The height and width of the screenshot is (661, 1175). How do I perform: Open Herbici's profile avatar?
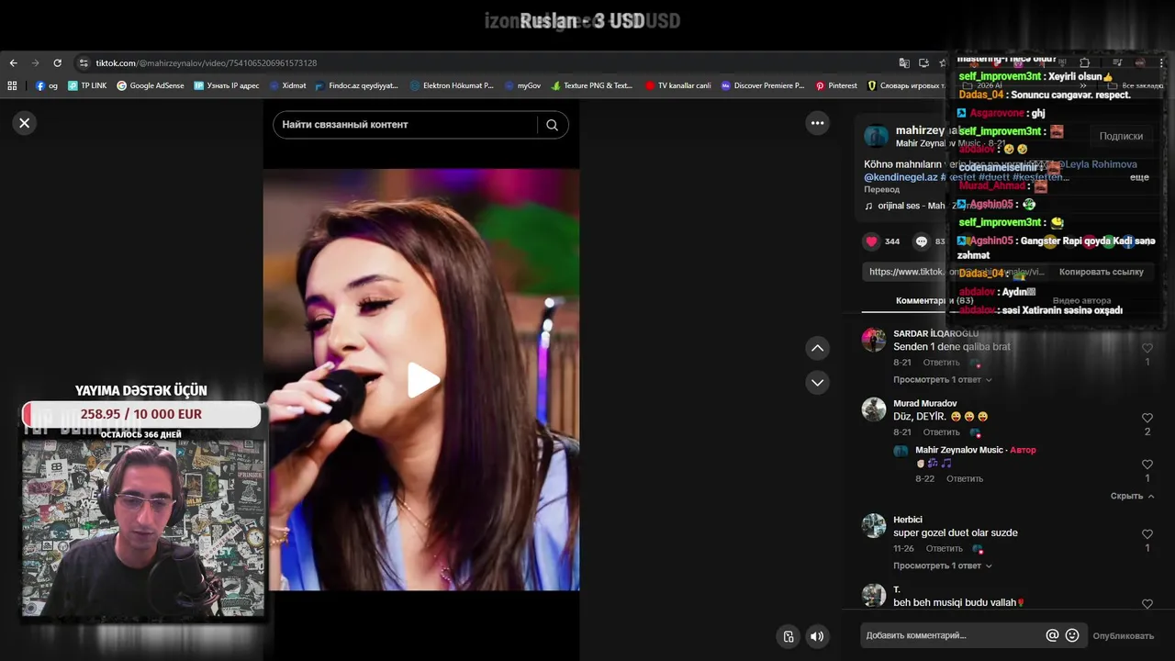pyautogui.click(x=874, y=525)
